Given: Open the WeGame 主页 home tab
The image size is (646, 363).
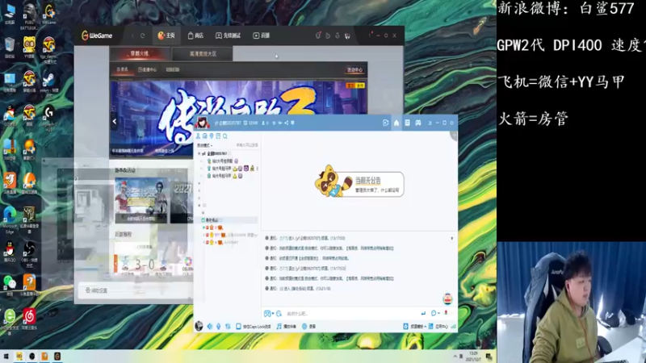Looking at the screenshot, I should (166, 35).
